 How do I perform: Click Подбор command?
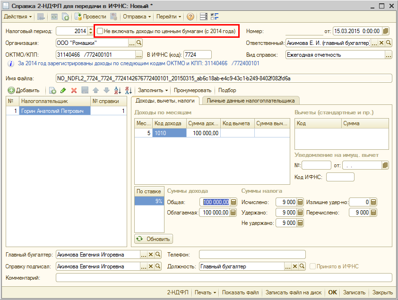227,90
